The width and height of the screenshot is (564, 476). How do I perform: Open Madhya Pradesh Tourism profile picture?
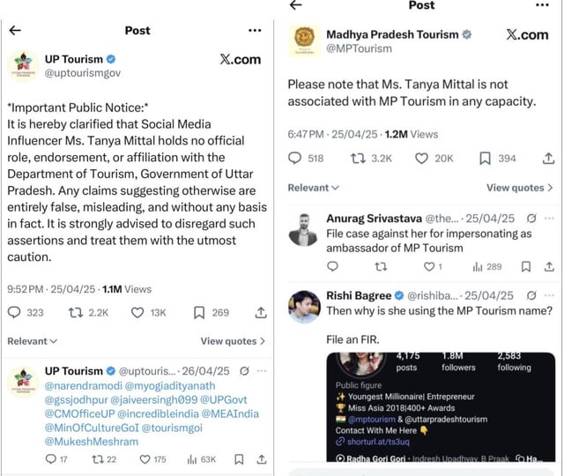[303, 40]
